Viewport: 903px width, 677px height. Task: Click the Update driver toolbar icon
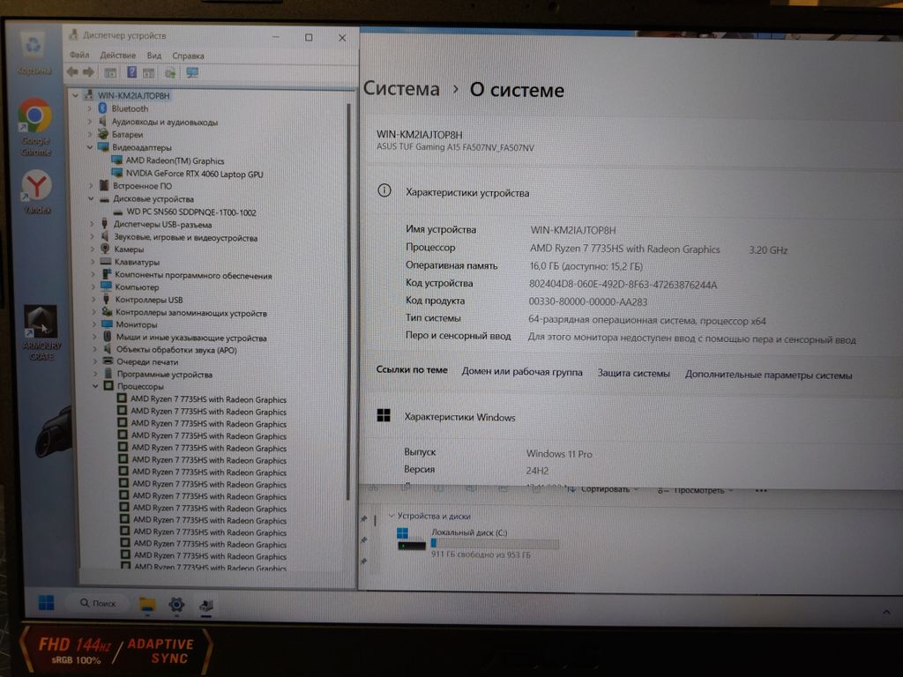(x=170, y=72)
